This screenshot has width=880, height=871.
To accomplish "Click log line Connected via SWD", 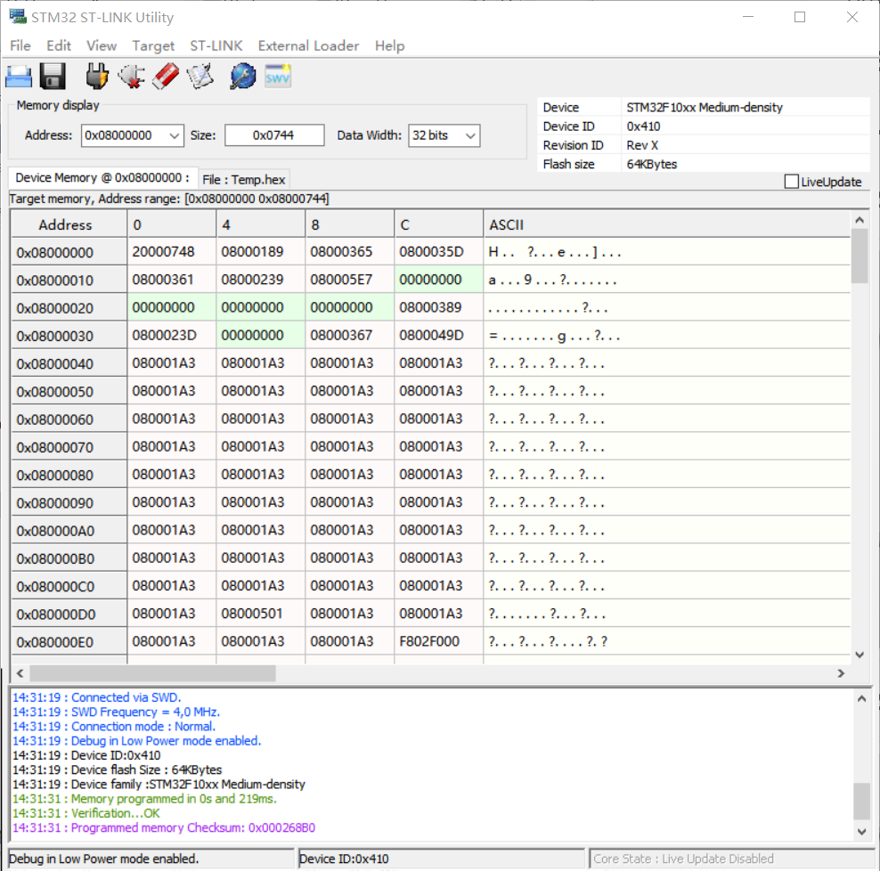I will [x=96, y=697].
